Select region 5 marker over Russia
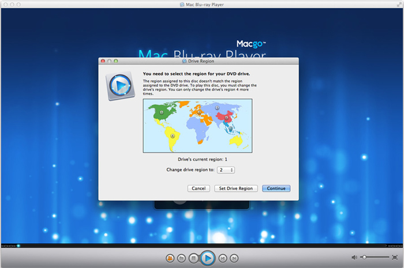The image size is (404, 268). pyautogui.click(x=217, y=108)
